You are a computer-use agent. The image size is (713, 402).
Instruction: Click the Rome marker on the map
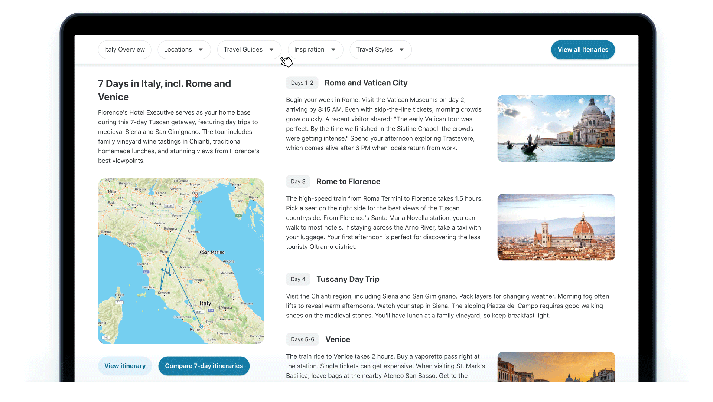pos(201,327)
